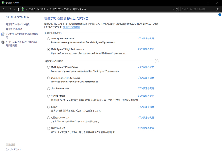Select AMD Ryzen High Performance radio button

click(x=49, y=49)
